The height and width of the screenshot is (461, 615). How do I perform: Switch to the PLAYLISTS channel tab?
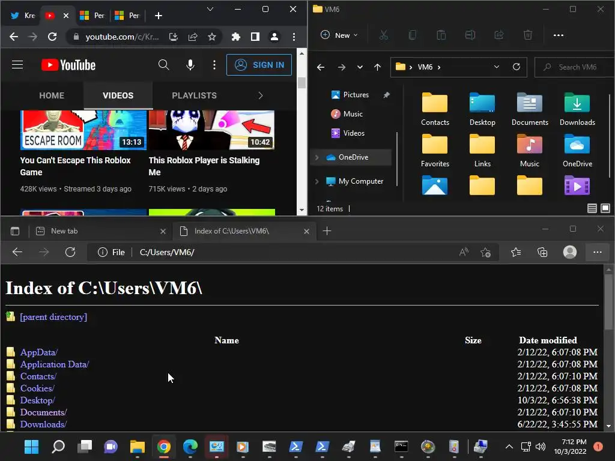pyautogui.click(x=194, y=95)
